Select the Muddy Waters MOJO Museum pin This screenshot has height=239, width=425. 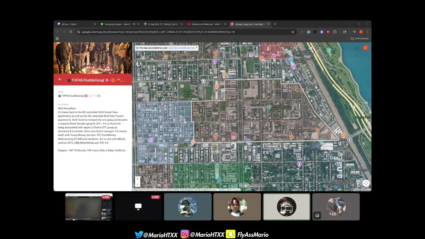pos(294,67)
